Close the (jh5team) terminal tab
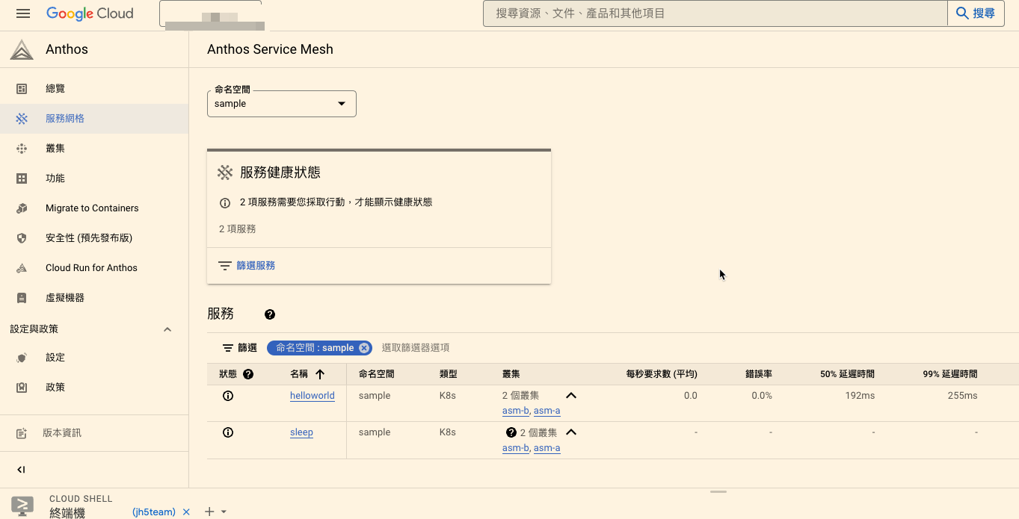 186,512
